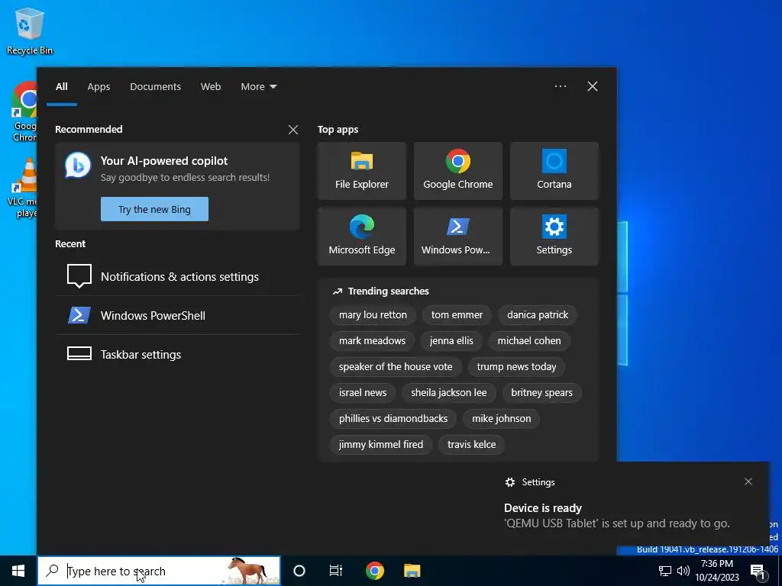Open Chrome from the taskbar
The height and width of the screenshot is (586, 782).
(x=374, y=571)
